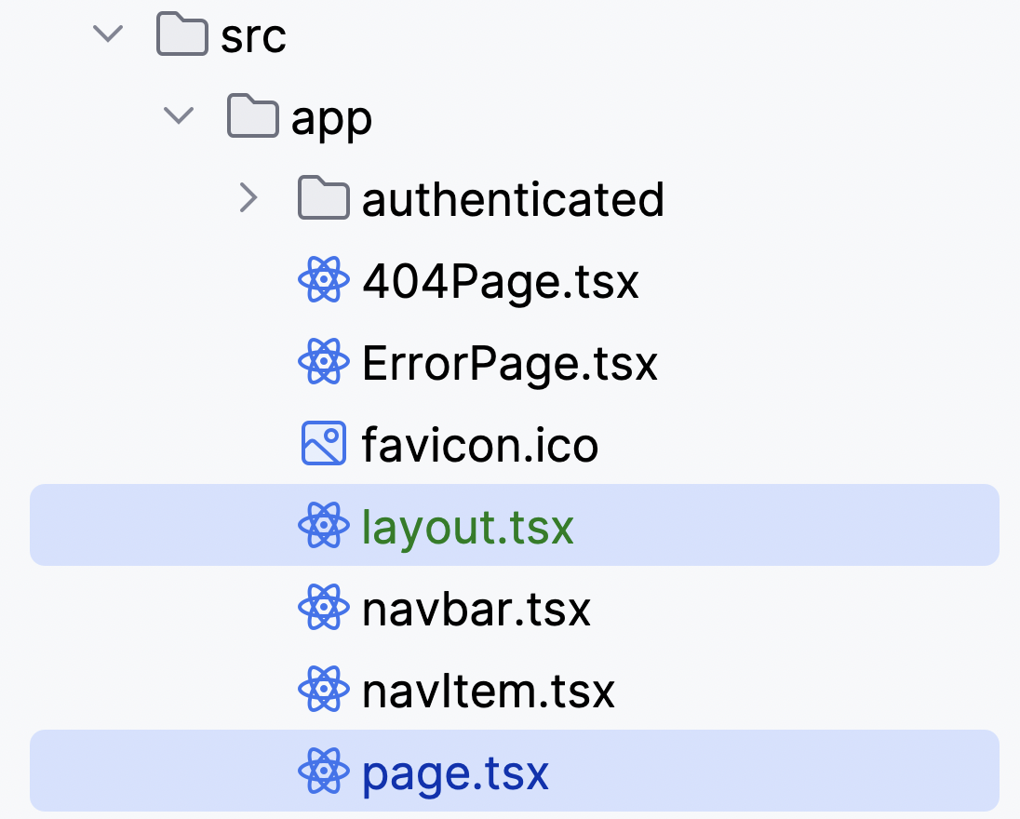1020x819 pixels.
Task: Click the React icon beside navbar.tsx
Action: (x=324, y=609)
